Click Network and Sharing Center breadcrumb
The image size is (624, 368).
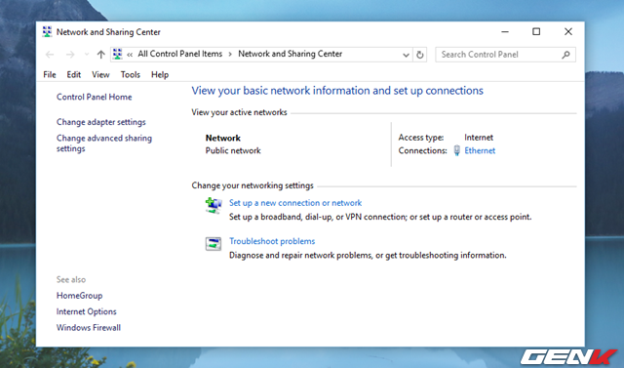pos(291,54)
